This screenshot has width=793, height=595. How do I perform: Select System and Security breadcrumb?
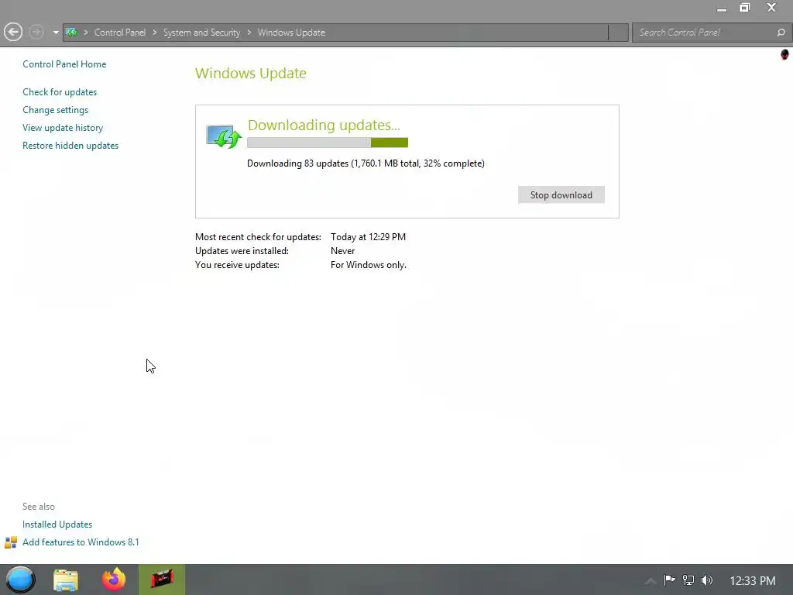(x=202, y=33)
